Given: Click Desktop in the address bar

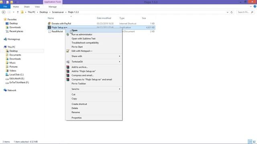Looking at the screenshot, I should click(44, 12).
